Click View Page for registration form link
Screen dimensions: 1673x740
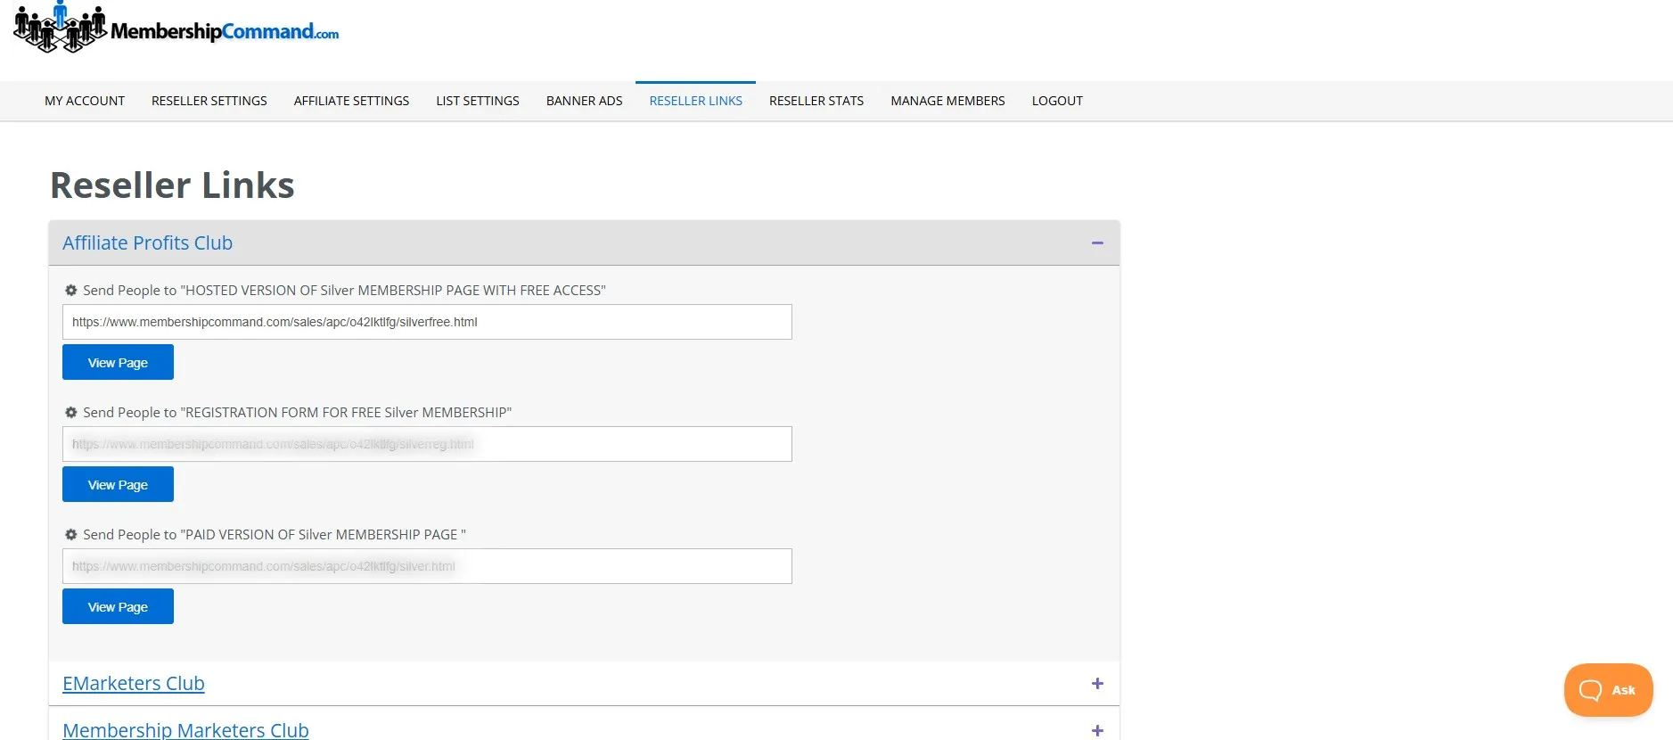pos(118,484)
